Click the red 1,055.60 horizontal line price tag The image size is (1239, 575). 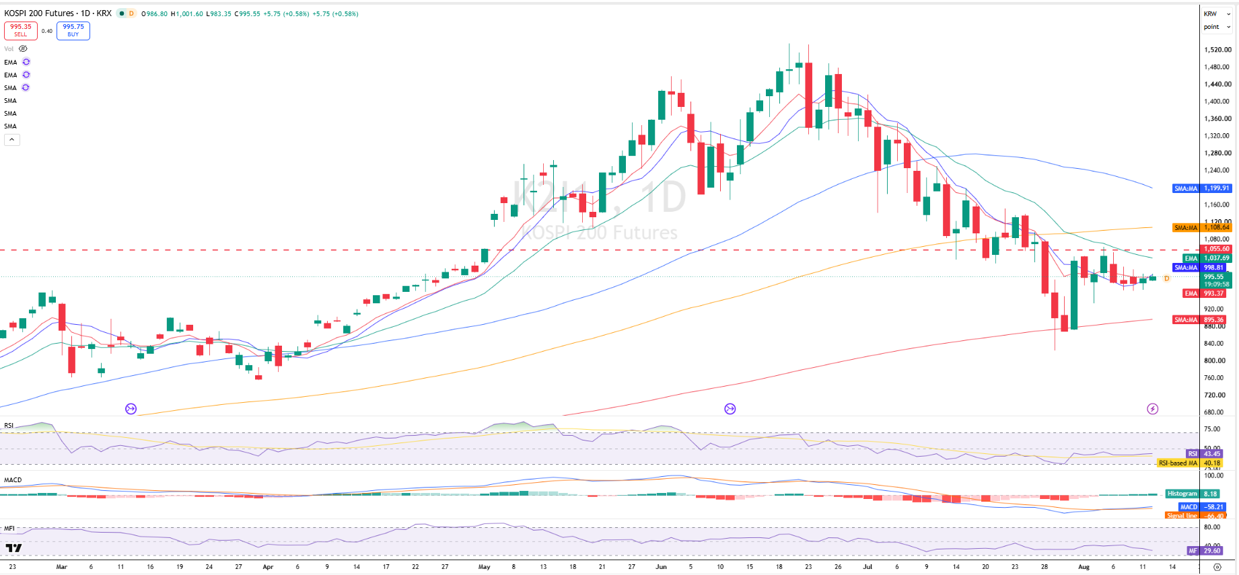tap(1217, 249)
